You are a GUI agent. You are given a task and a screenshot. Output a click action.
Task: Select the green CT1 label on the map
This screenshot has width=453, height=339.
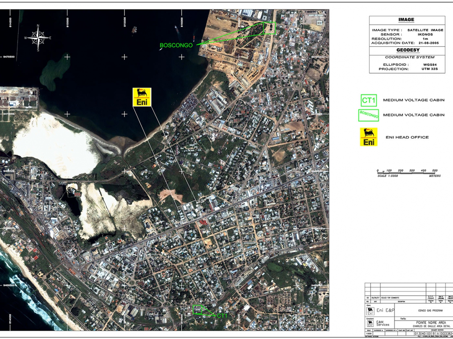222,316
